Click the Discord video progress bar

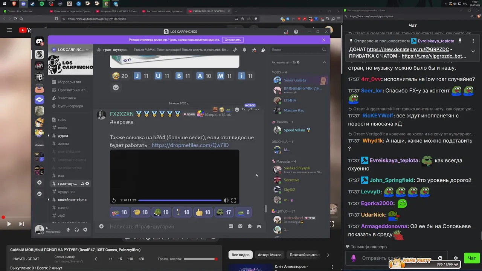(180, 201)
